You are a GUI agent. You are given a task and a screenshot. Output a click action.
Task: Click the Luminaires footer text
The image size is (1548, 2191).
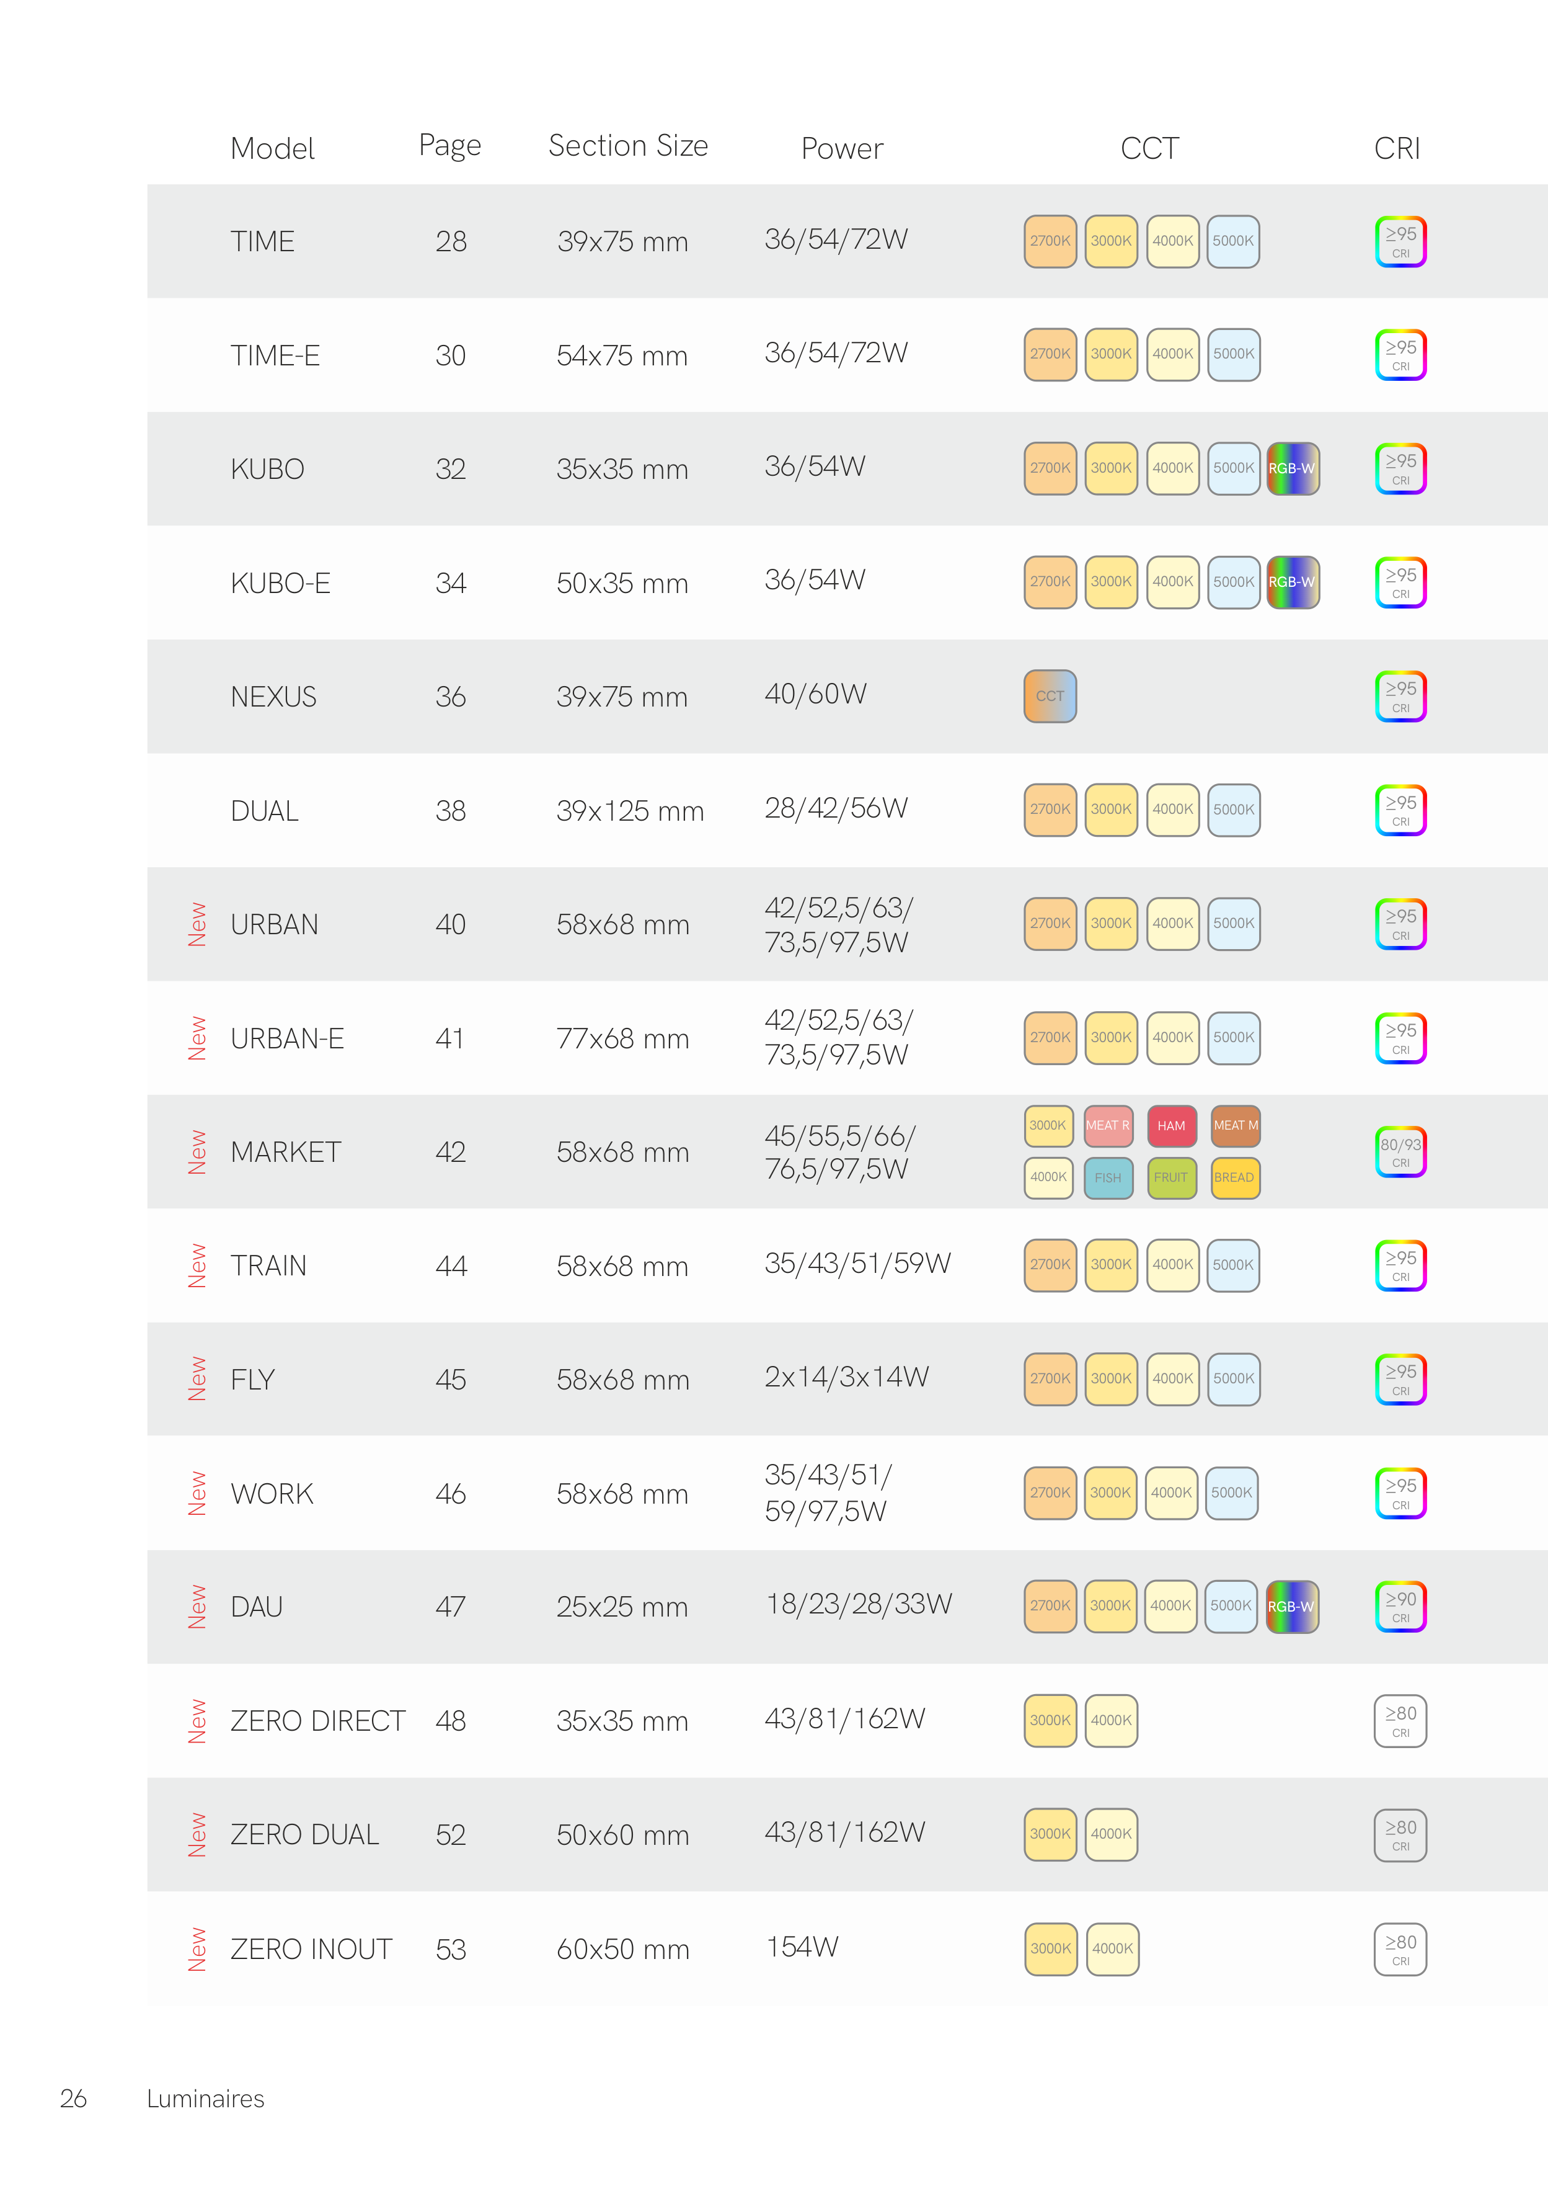(205, 2099)
